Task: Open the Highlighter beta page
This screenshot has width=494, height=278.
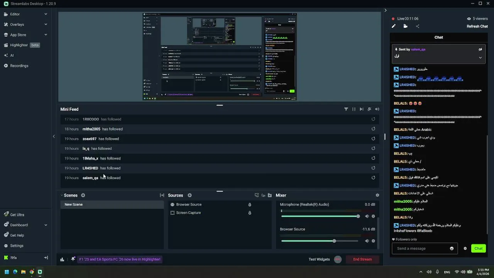Action: [22, 45]
